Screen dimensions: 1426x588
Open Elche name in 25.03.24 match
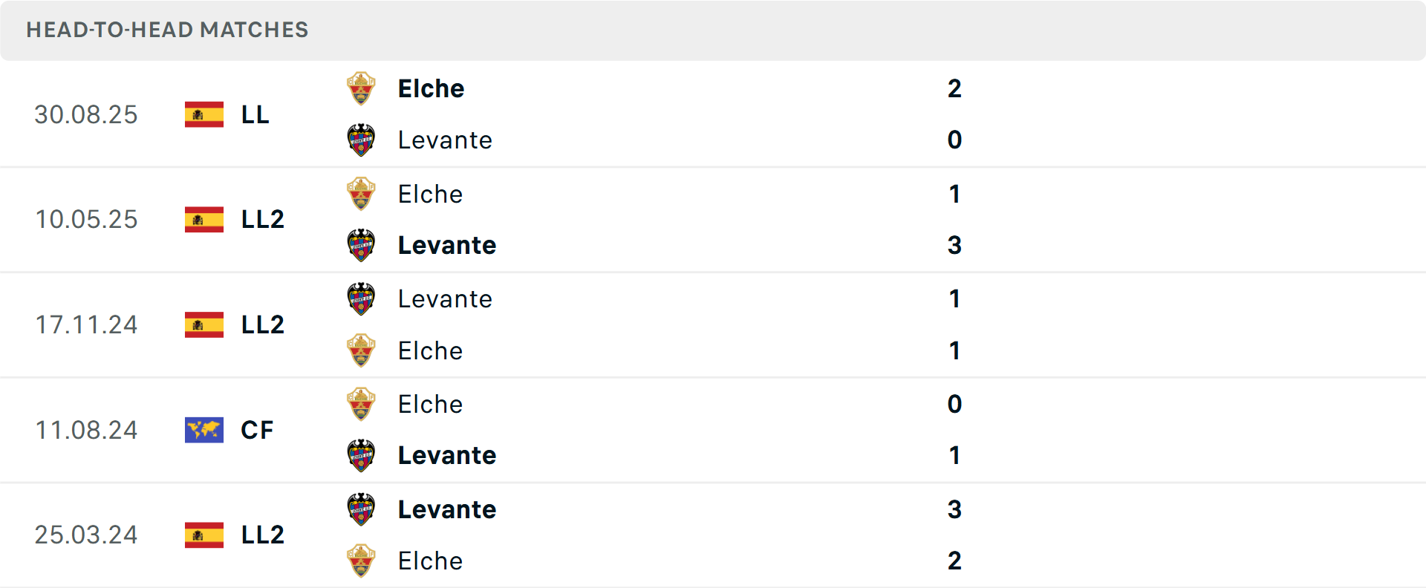click(x=430, y=561)
